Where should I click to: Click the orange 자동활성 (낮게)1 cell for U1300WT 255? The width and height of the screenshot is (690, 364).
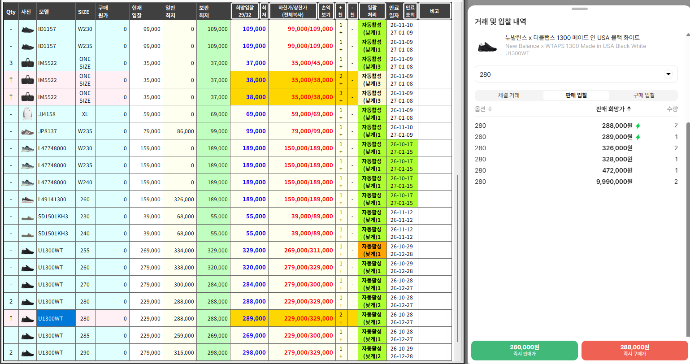point(372,251)
